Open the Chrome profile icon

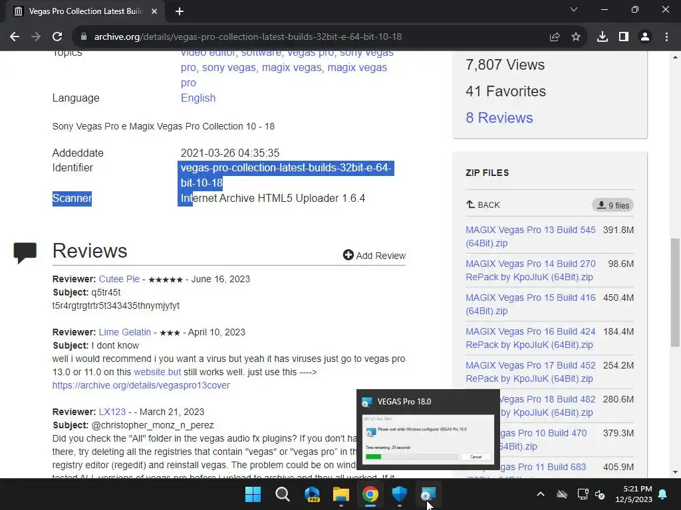(x=645, y=37)
